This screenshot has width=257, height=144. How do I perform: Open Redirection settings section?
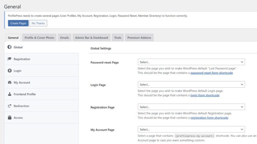41,106
